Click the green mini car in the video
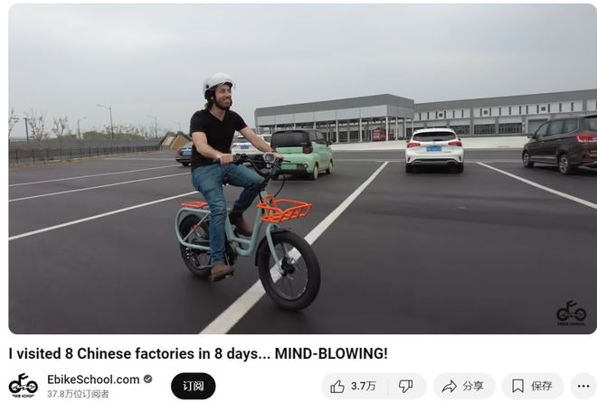 pos(301,154)
